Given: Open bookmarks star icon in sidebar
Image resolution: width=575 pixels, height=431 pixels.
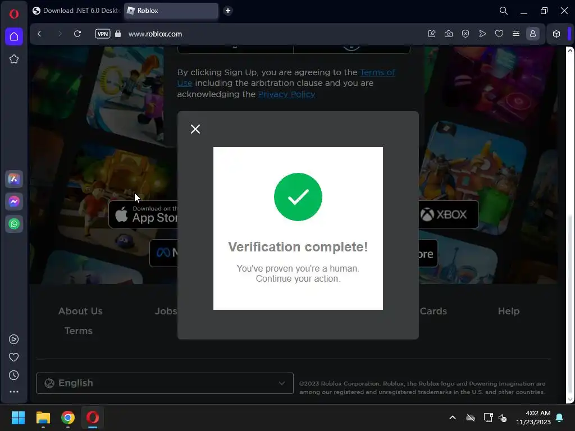Looking at the screenshot, I should (x=14, y=59).
